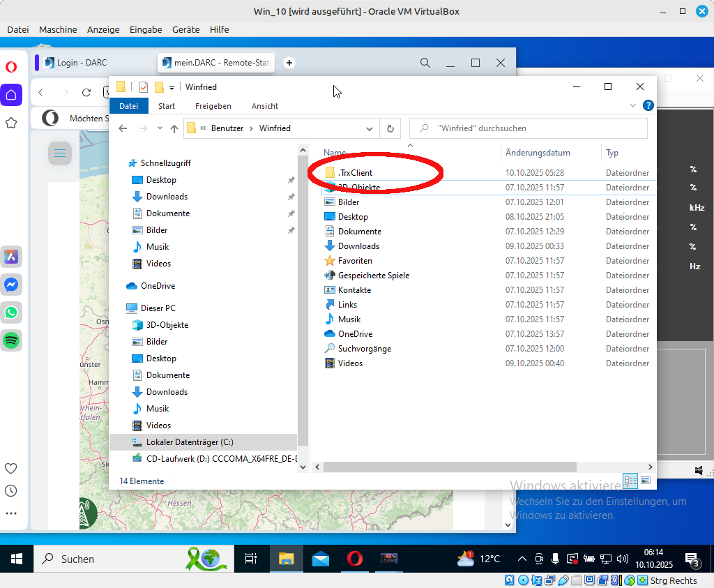Open the Ansicht ribbon tab

coord(265,106)
